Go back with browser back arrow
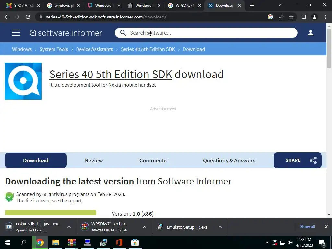Screen dimensions: 332x249 point(7,17)
